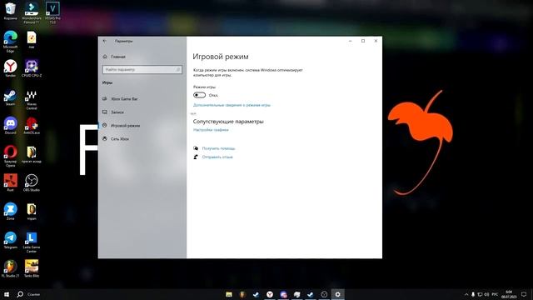Click the Captures sidebar icon

point(105,112)
